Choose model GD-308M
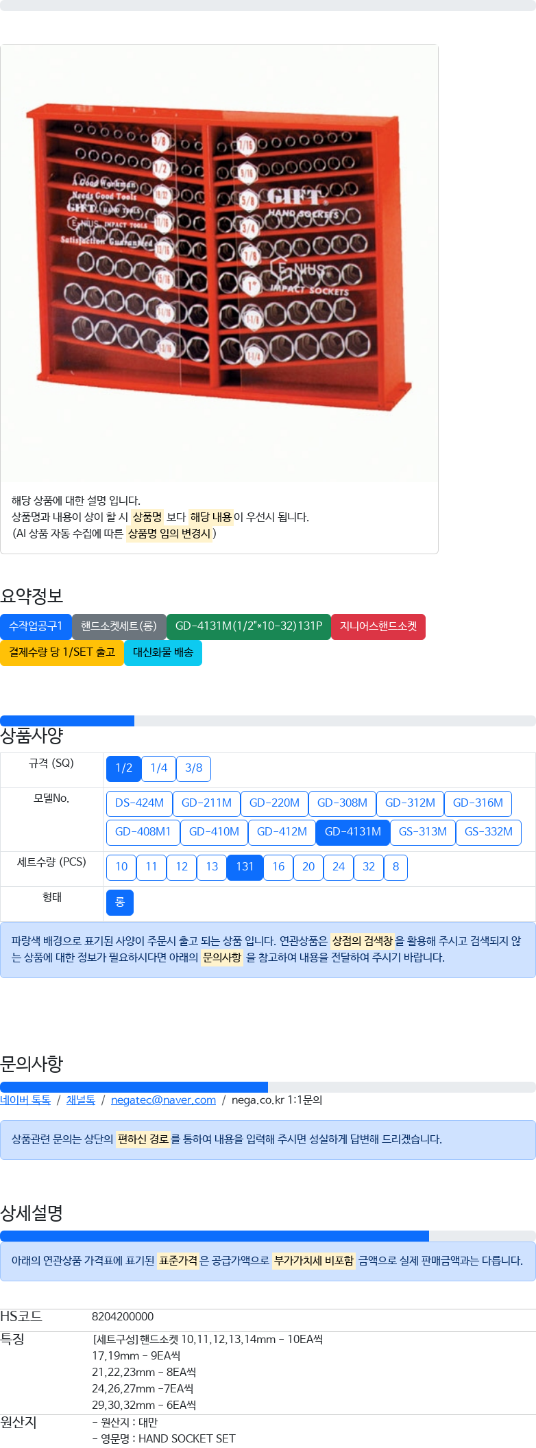 tap(342, 804)
